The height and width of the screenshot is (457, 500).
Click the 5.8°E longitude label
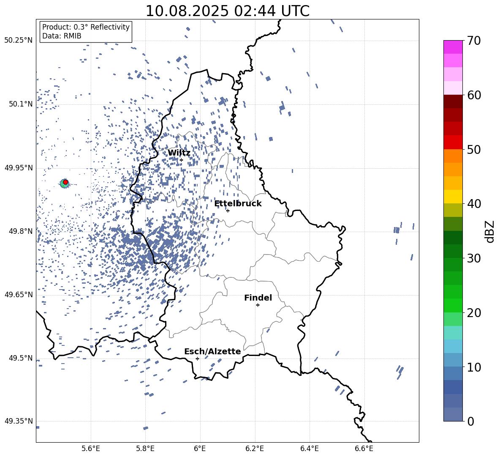tap(145, 449)
